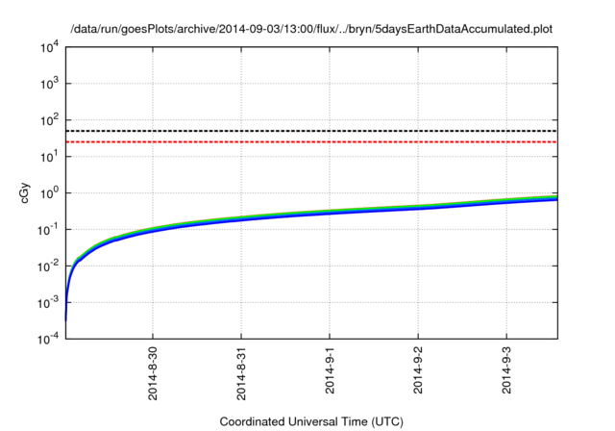Click the 10^4 y-axis tick label
The width and height of the screenshot is (615, 431).
click(49, 47)
